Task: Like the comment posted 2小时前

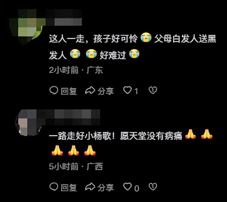Action: coord(128,90)
